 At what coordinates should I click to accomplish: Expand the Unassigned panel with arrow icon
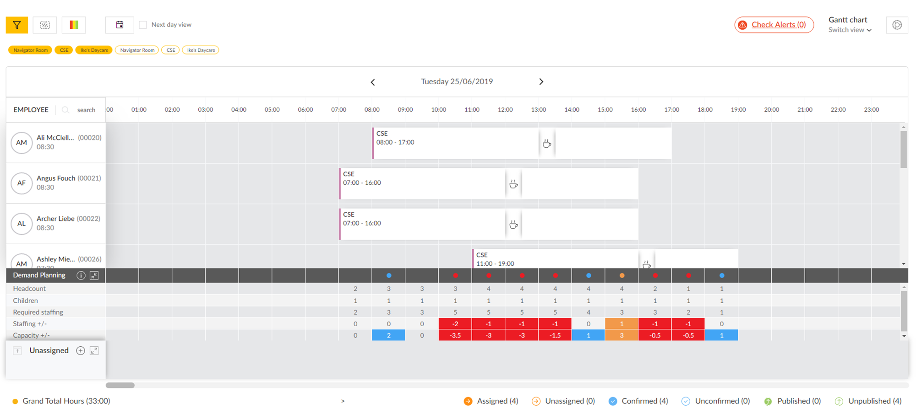[x=94, y=351]
